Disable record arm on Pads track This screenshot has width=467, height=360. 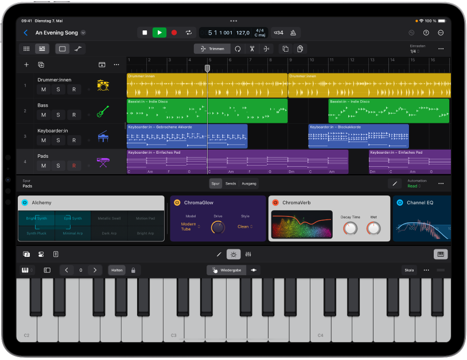tap(74, 166)
